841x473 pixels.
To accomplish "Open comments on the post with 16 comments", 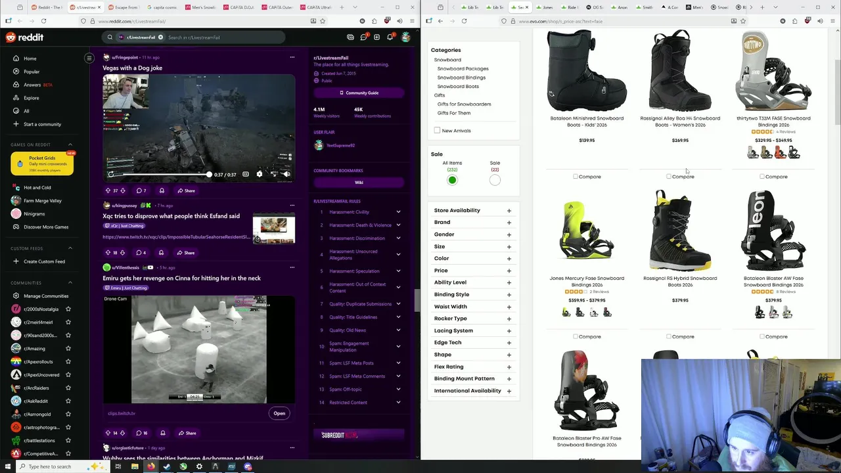I will [x=142, y=433].
